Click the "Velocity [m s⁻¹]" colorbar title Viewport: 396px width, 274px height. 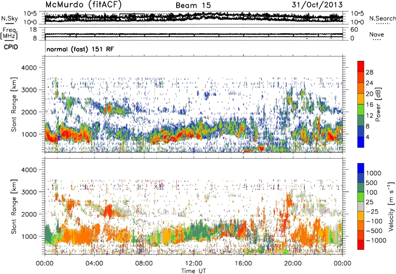(391, 206)
